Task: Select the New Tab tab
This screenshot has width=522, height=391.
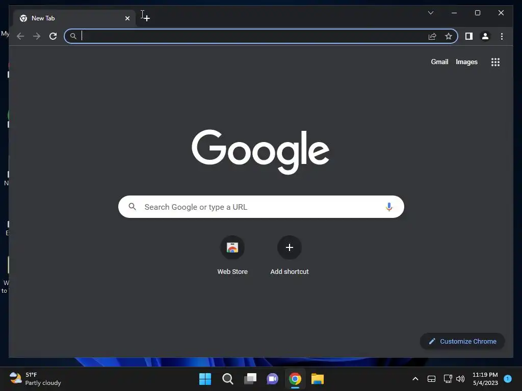Action: 74,18
